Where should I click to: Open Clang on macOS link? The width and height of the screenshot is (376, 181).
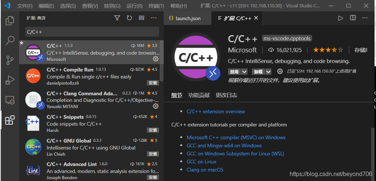[205, 170]
